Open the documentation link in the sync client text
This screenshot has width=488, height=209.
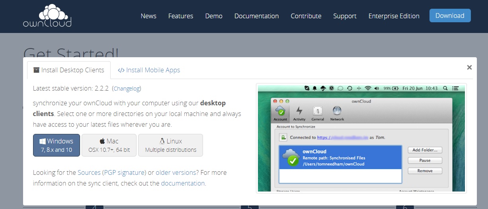click(x=183, y=183)
